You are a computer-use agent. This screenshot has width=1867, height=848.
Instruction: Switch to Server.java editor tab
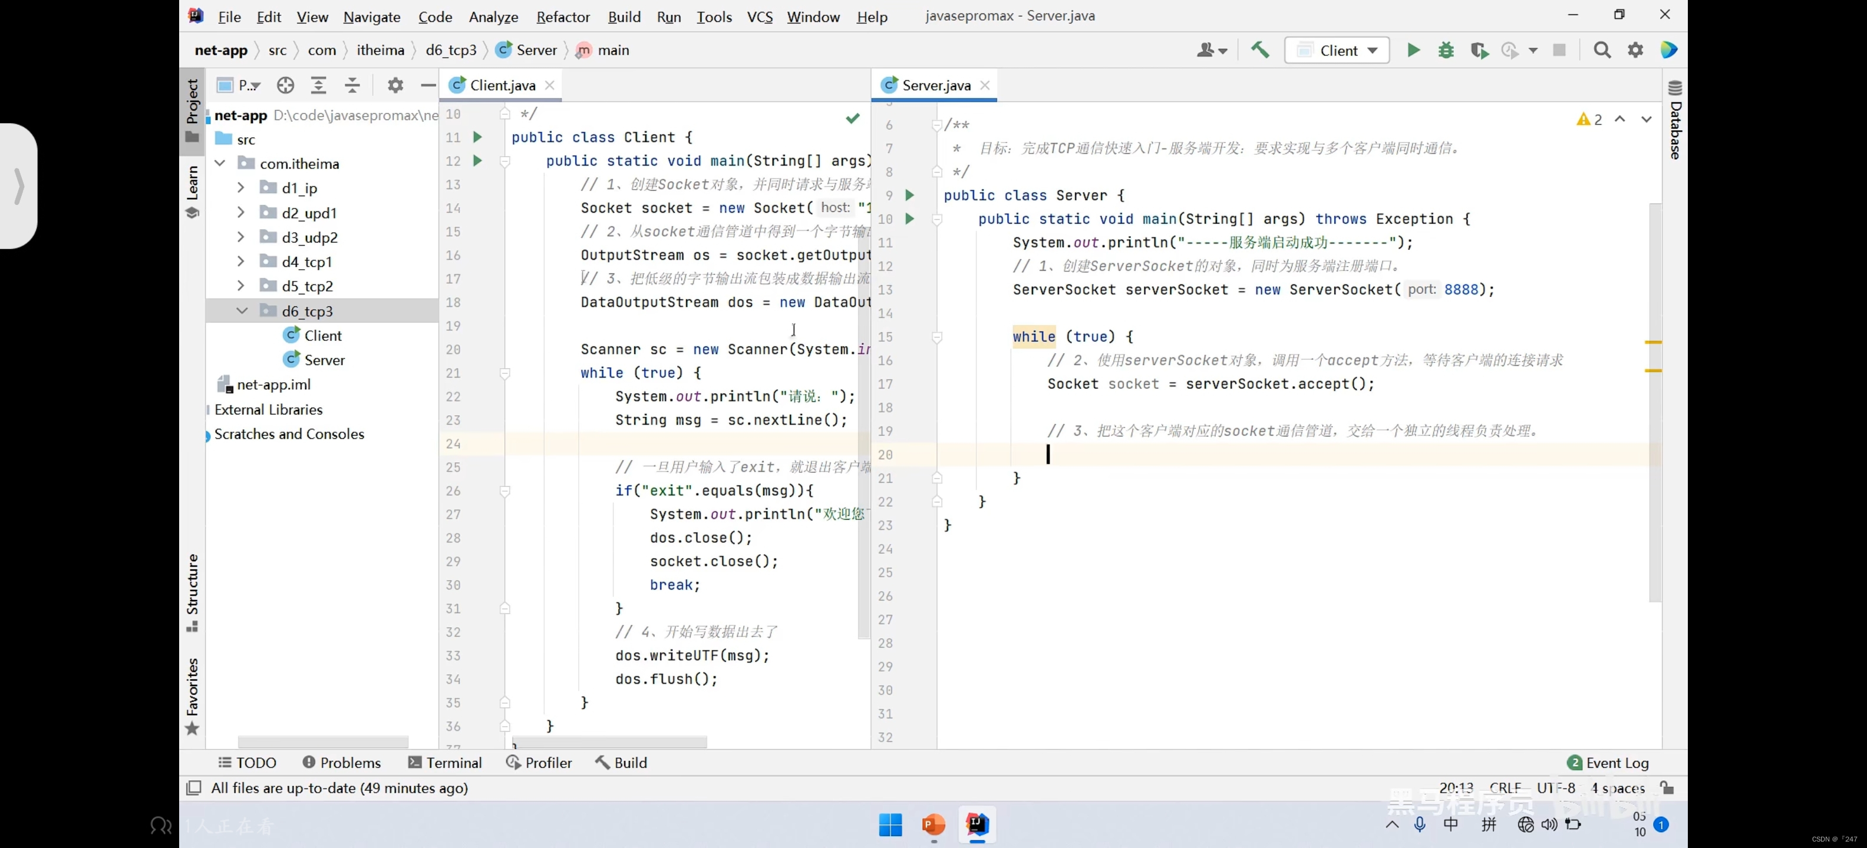[936, 85]
